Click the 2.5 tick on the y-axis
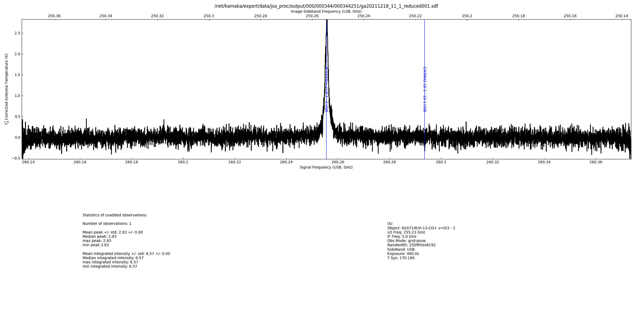635x317 pixels. coord(17,33)
